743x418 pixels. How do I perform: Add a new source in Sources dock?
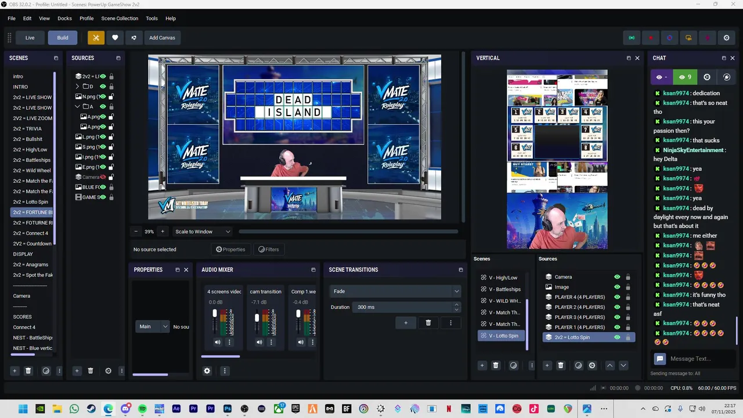click(x=77, y=370)
